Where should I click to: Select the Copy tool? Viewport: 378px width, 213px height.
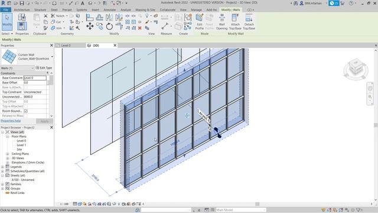coord(100,26)
